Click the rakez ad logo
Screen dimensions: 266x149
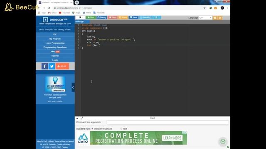point(83,138)
